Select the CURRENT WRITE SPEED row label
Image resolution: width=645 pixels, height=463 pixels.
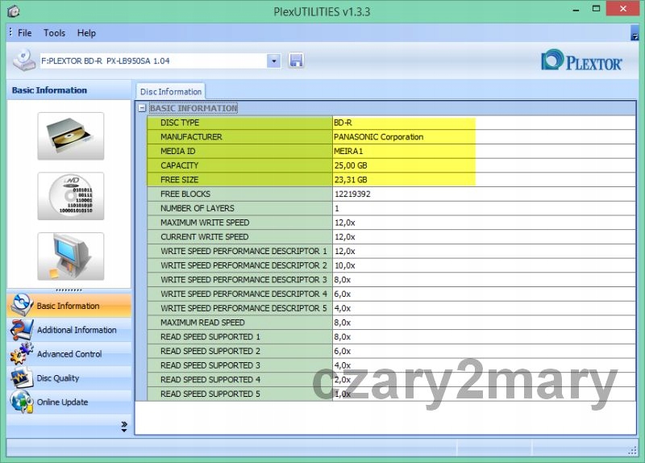pyautogui.click(x=205, y=237)
